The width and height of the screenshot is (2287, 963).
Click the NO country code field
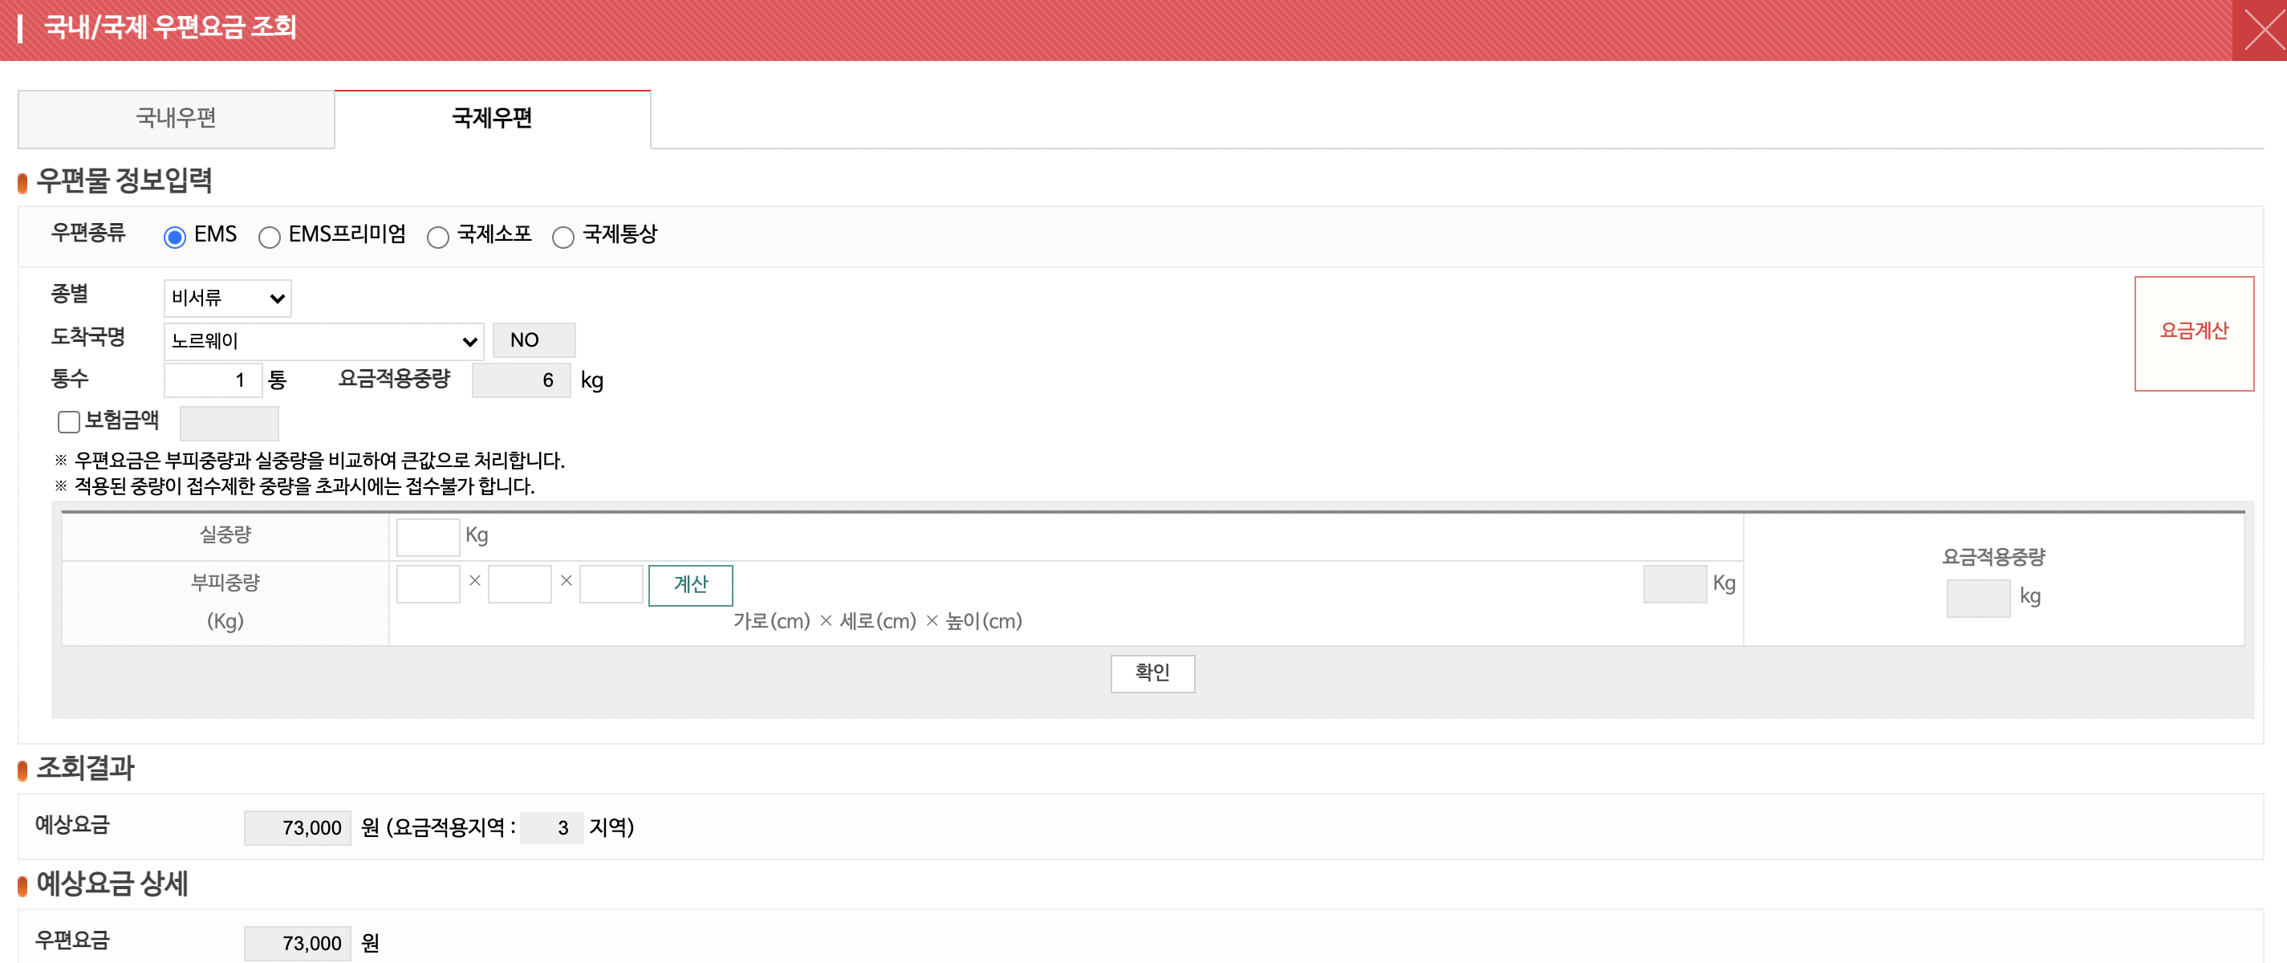point(534,340)
